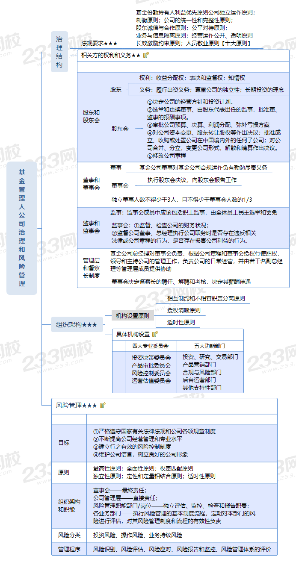Select the 治理结构 branch node

click(59, 52)
